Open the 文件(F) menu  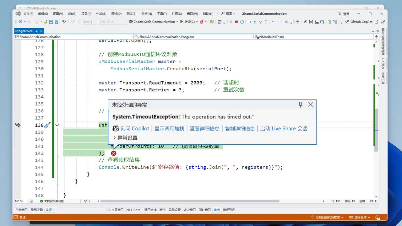[28, 14]
